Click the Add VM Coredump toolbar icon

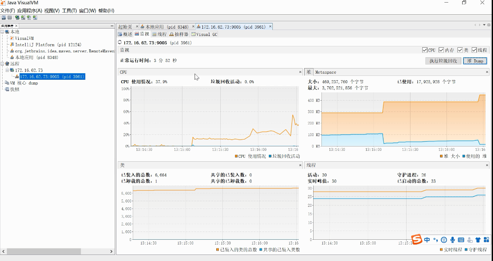[x=29, y=18]
